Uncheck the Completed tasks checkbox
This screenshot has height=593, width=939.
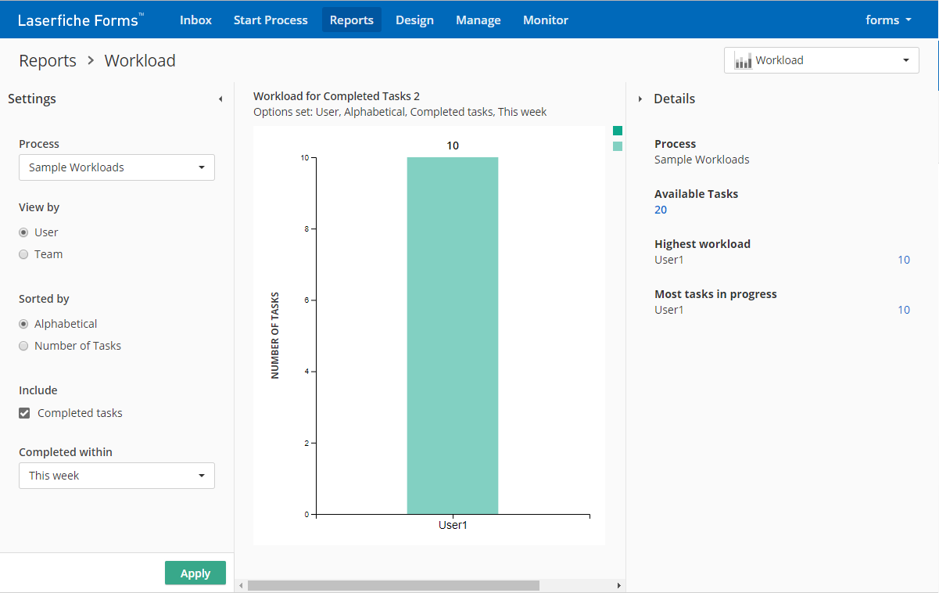coord(25,413)
